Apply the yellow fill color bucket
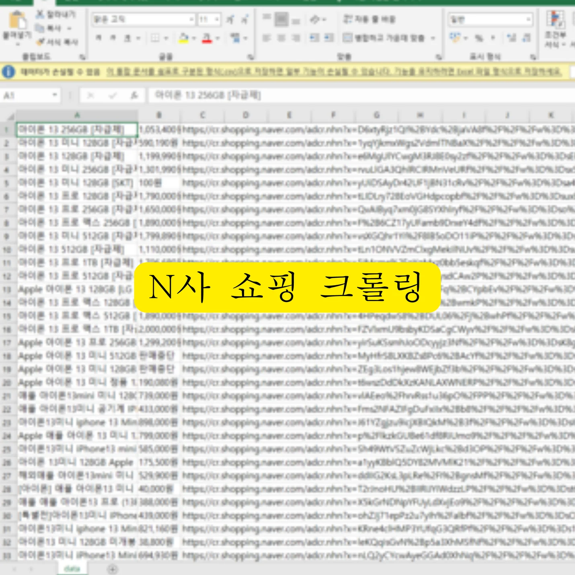Image resolution: width=575 pixels, height=575 pixels. point(184,38)
